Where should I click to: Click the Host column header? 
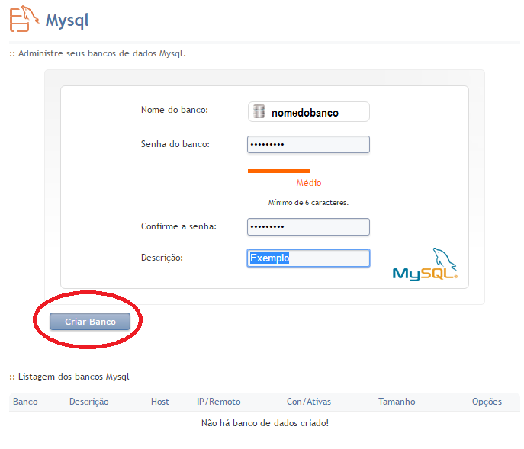[160, 402]
